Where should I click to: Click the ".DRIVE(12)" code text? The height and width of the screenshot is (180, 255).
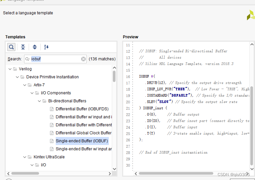coord(156,83)
